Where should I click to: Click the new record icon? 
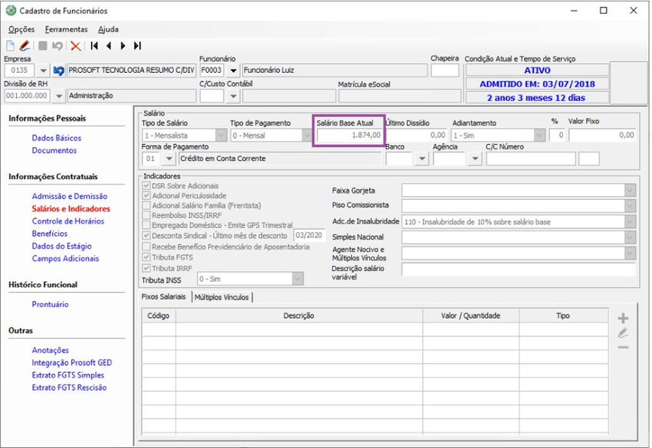(x=11, y=46)
